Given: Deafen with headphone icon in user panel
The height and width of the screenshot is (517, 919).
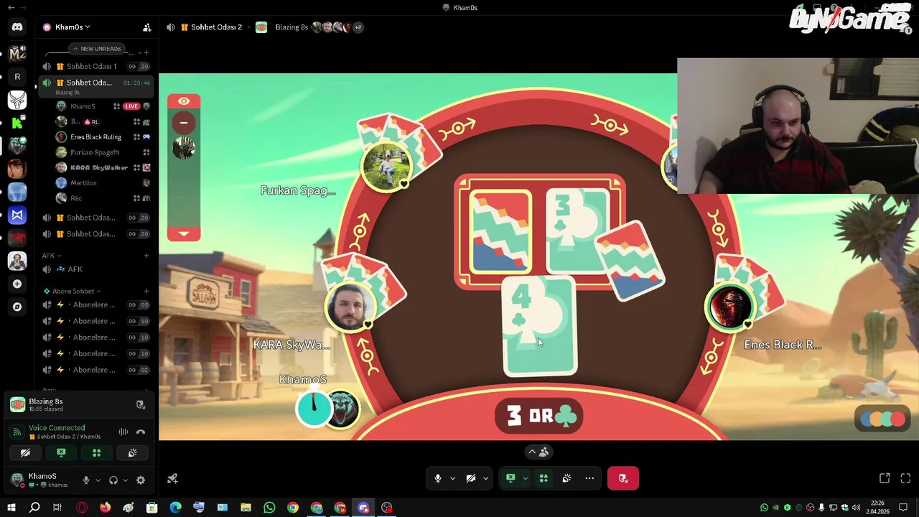Looking at the screenshot, I should click(x=113, y=480).
